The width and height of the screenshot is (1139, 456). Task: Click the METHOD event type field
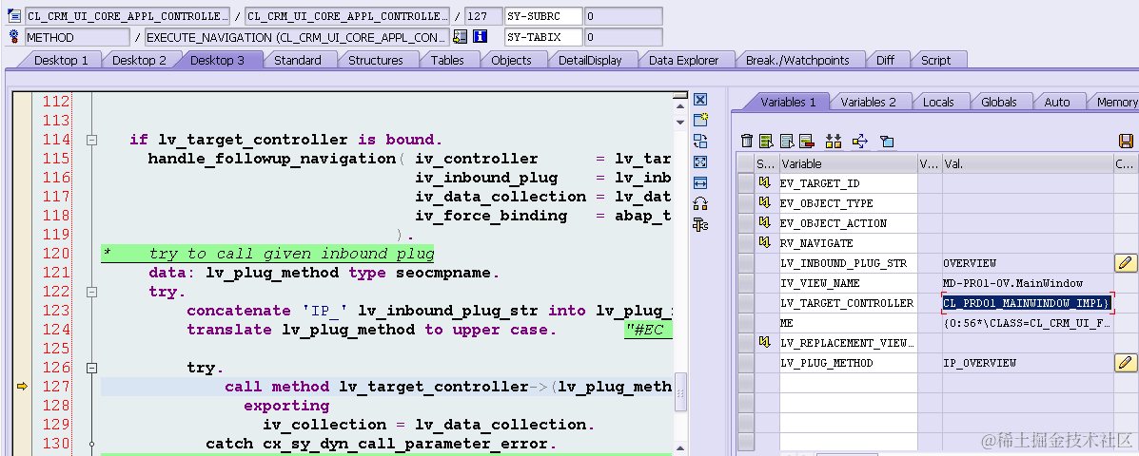click(x=77, y=36)
